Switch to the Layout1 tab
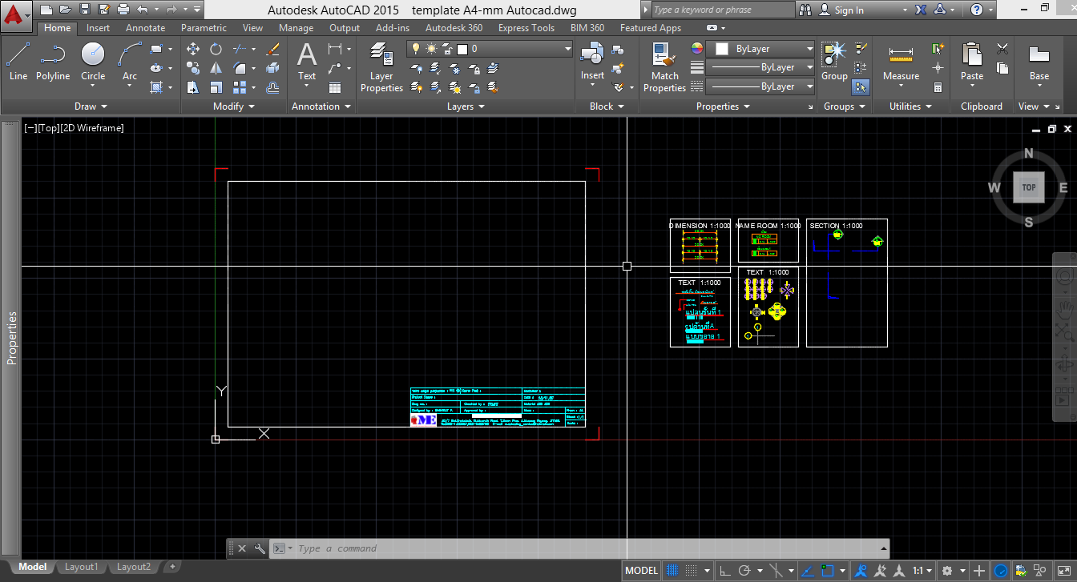This screenshot has height=582, width=1077. [x=81, y=566]
